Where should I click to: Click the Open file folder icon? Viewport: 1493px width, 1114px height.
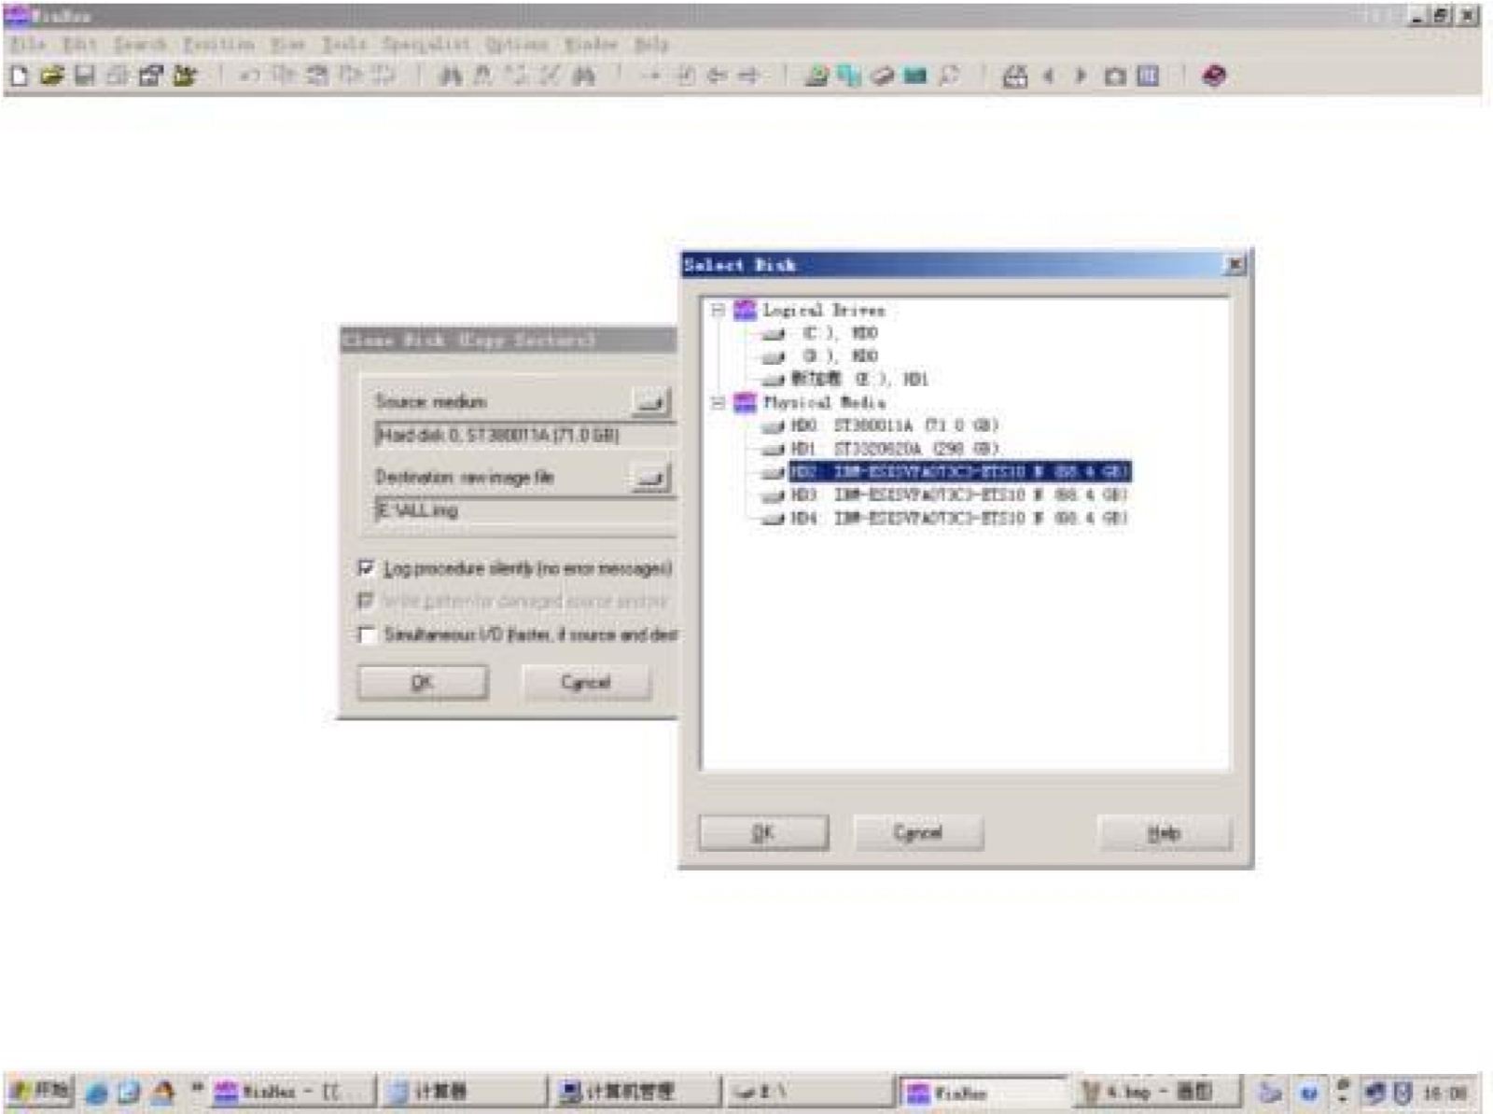51,77
